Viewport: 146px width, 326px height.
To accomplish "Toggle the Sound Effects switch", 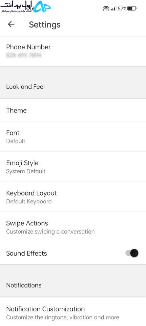I will point(132,253).
